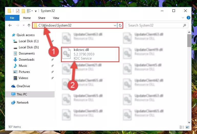Open Music folder in sidebar
197x134 pixels.
click(23, 66)
